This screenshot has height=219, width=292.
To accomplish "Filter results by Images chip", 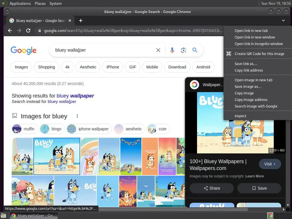I will pos(21,67).
